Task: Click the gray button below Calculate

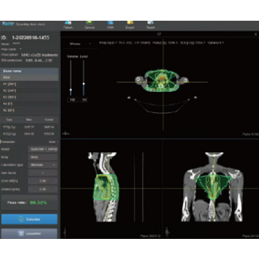Action: [x=29, y=233]
